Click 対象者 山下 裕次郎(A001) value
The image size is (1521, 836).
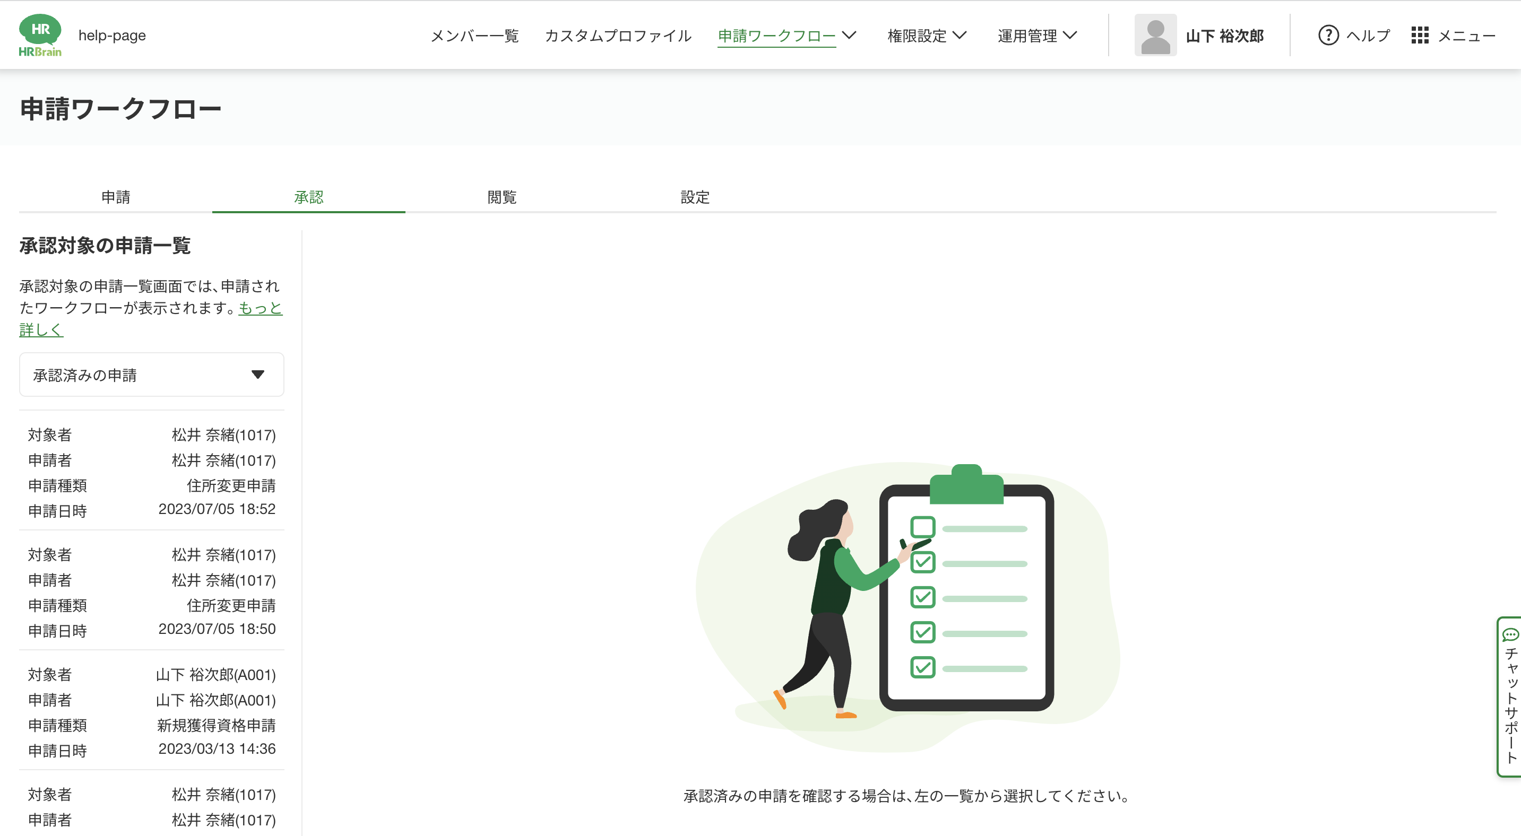(x=215, y=674)
